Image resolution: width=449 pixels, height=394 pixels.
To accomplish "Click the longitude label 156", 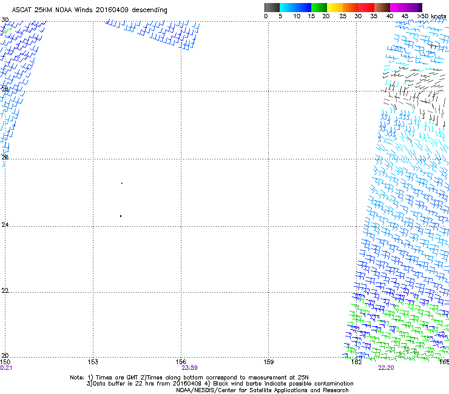I will click(x=181, y=362).
